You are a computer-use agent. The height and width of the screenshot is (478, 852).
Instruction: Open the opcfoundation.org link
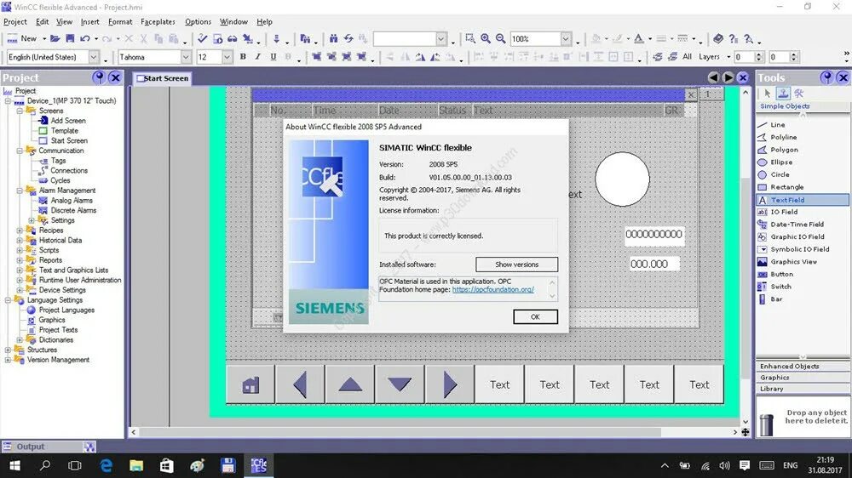pyautogui.click(x=492, y=290)
